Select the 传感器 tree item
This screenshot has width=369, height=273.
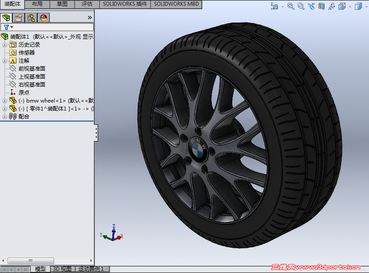pos(27,52)
